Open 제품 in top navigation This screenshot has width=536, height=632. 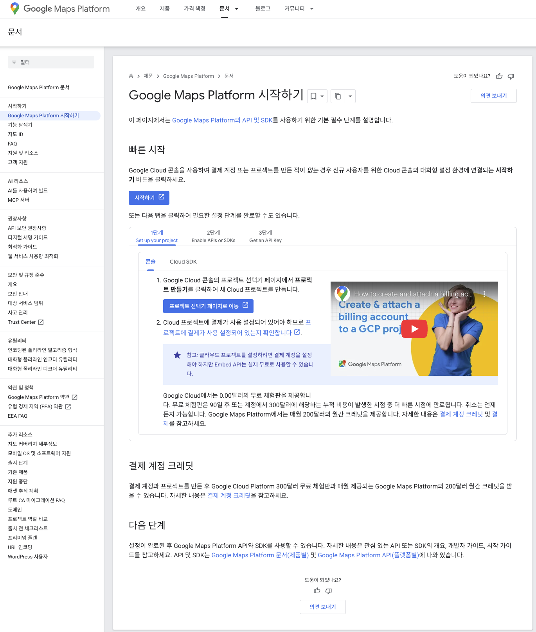tap(165, 9)
